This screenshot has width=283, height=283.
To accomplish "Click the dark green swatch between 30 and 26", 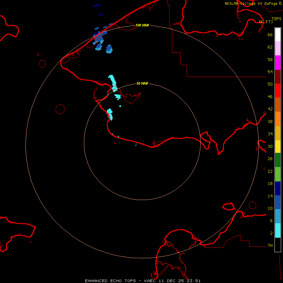I will pos(278,160).
